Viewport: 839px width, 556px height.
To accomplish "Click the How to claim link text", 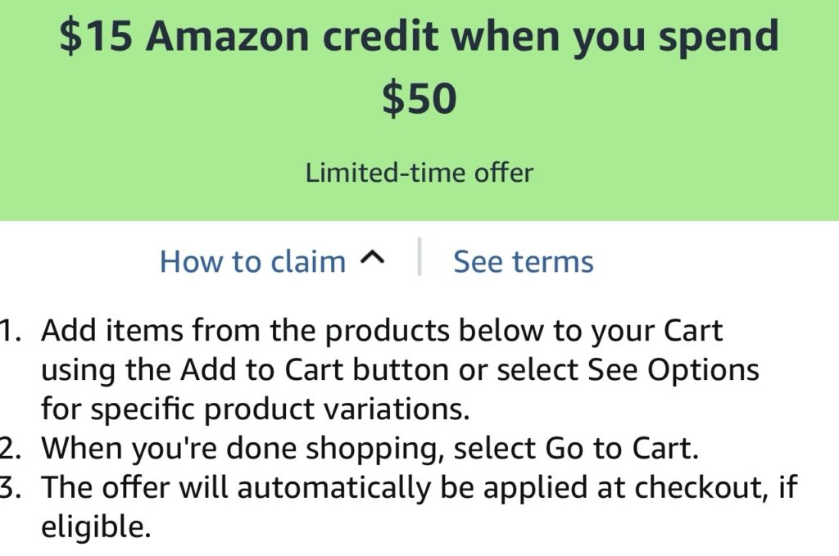I will pos(252,262).
